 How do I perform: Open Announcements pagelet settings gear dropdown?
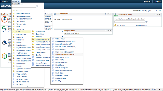coord(109,14)
